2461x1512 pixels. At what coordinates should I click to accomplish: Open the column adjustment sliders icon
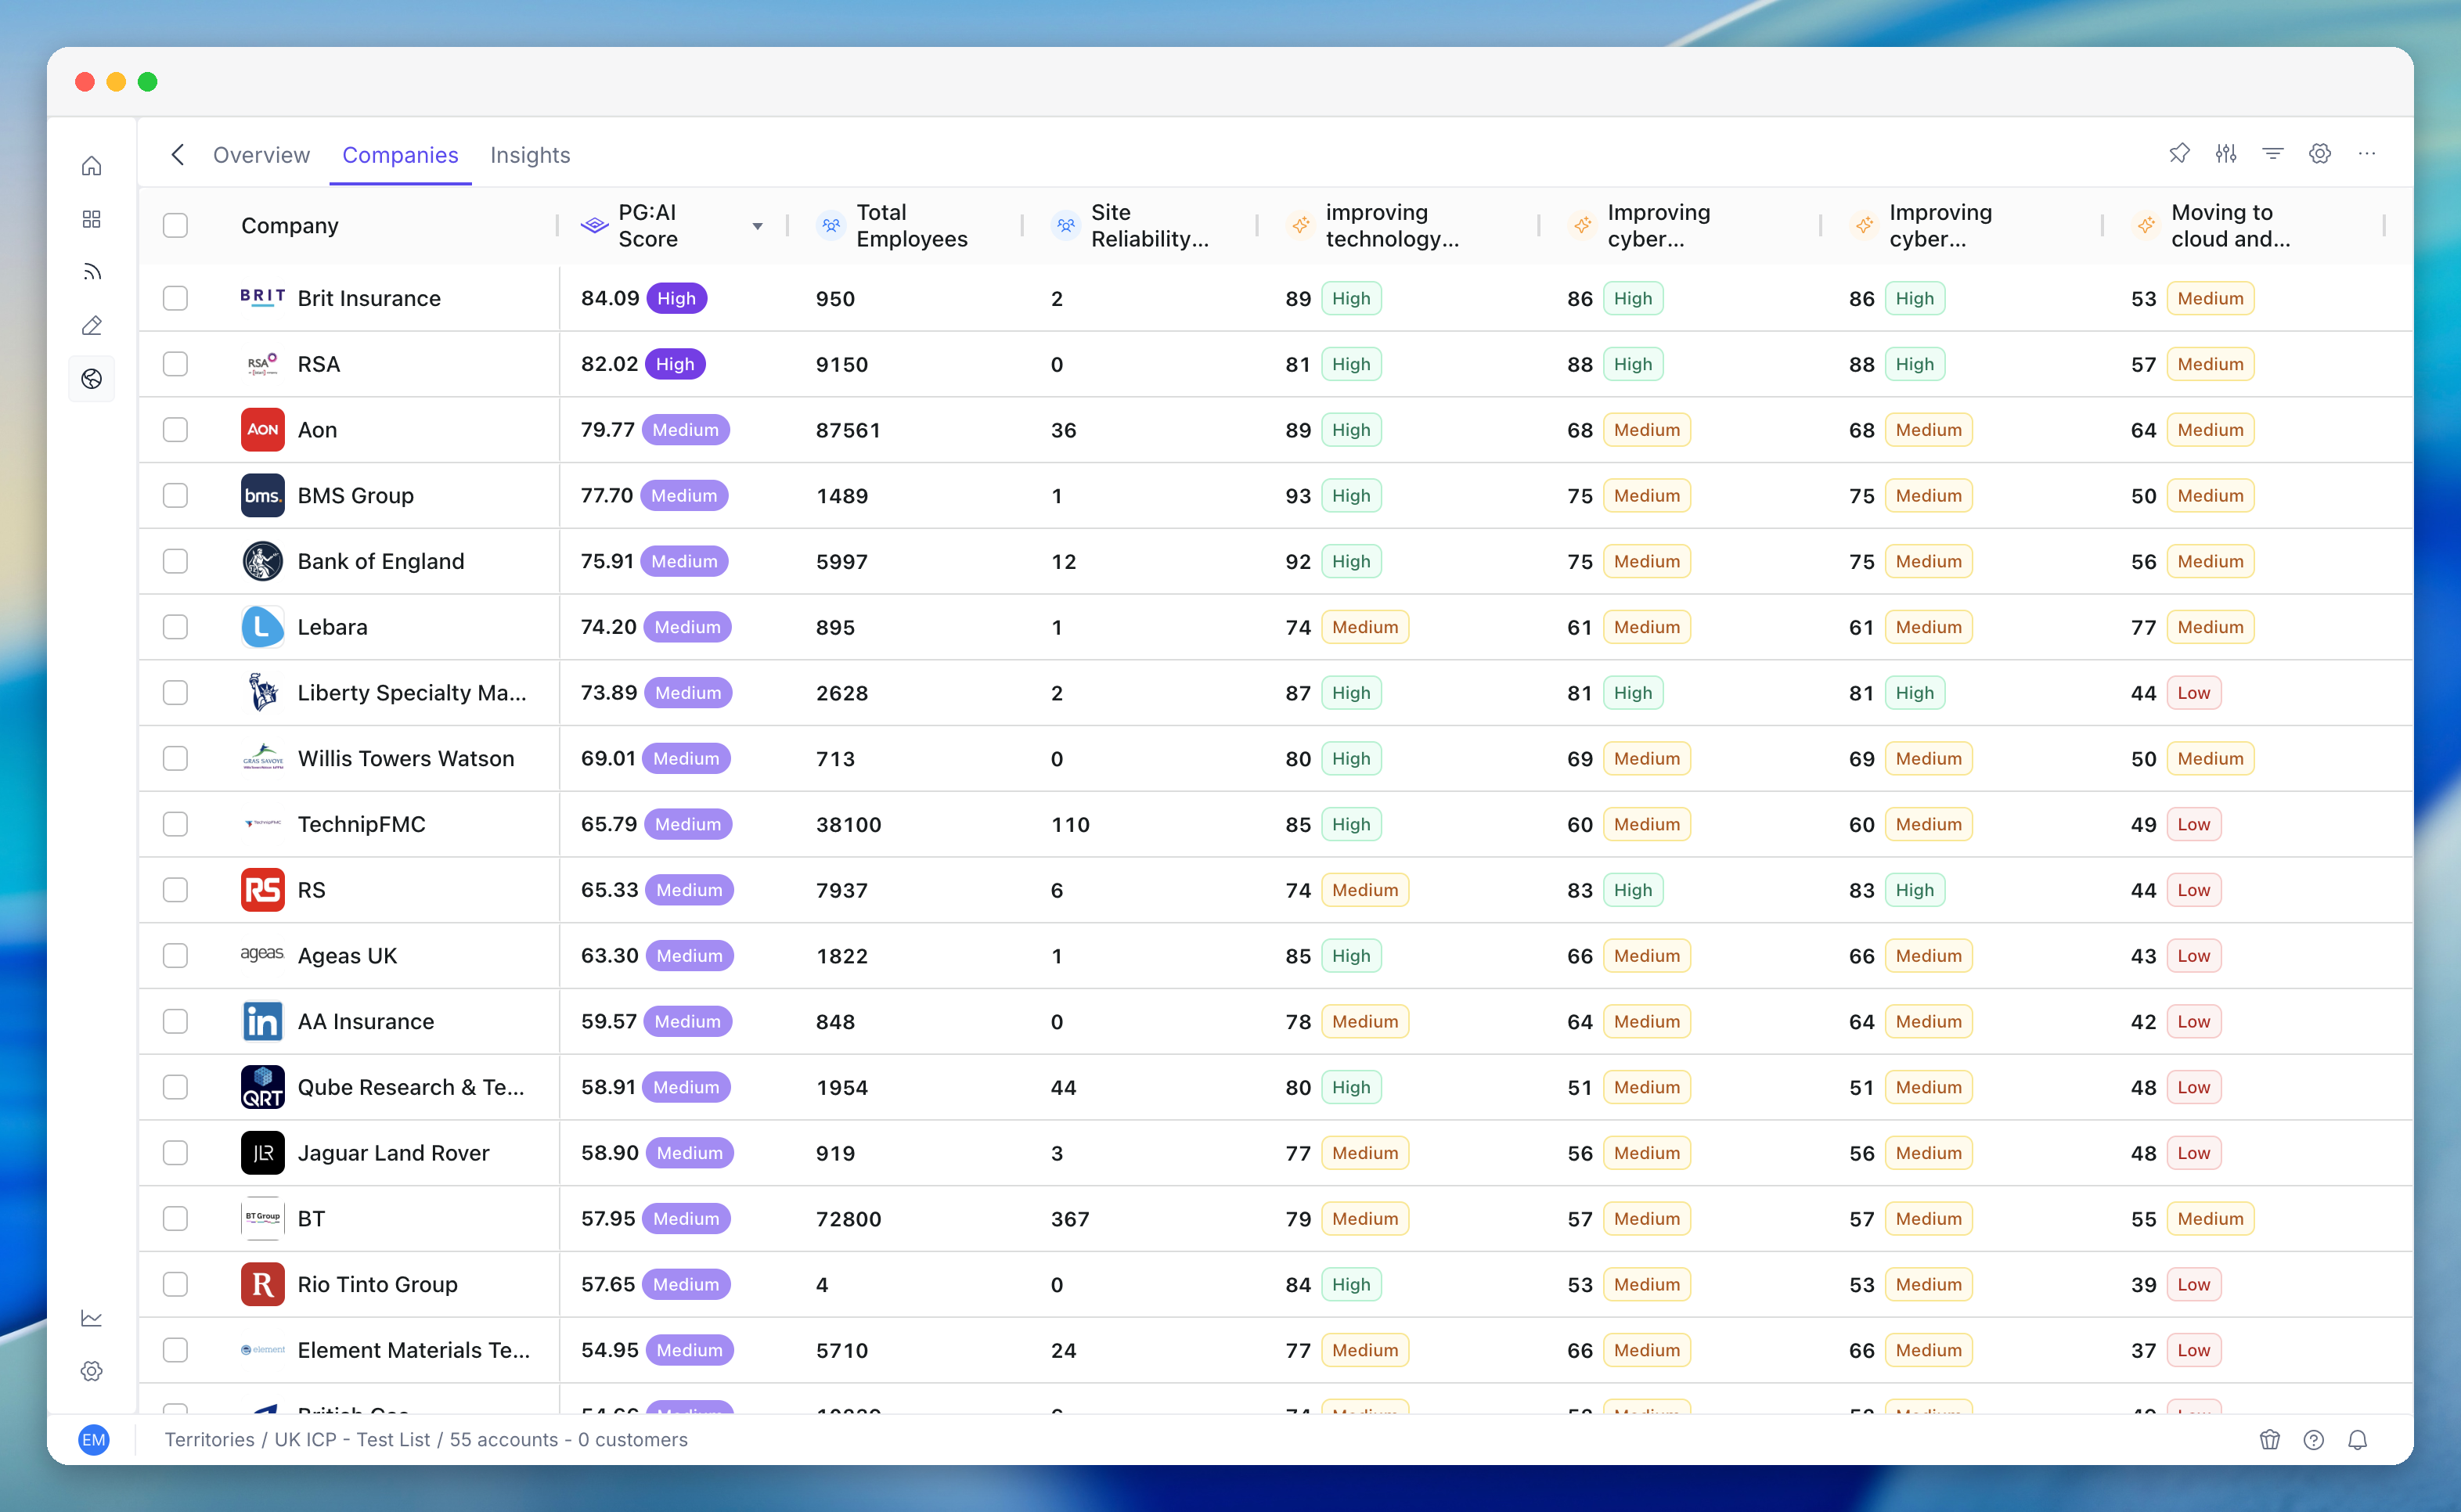click(x=2226, y=153)
